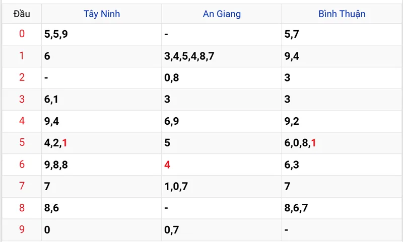Click Bình Thuận cell showing 5,7
403x242 pixels.
tap(342, 34)
